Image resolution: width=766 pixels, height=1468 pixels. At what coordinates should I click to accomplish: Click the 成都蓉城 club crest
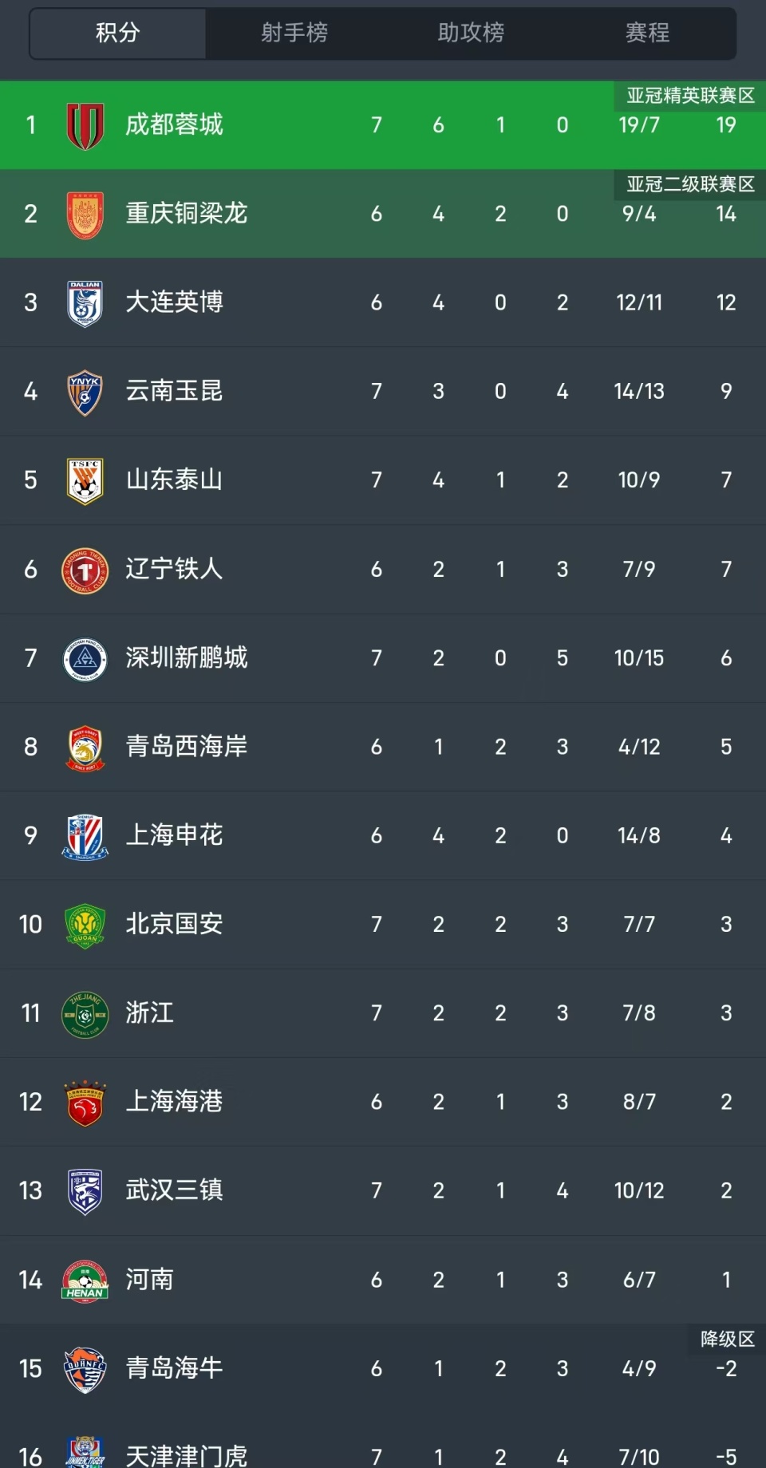pyautogui.click(x=85, y=126)
